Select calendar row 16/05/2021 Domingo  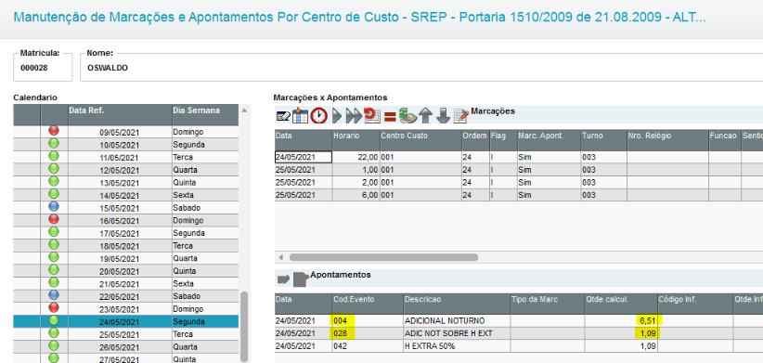click(x=126, y=220)
